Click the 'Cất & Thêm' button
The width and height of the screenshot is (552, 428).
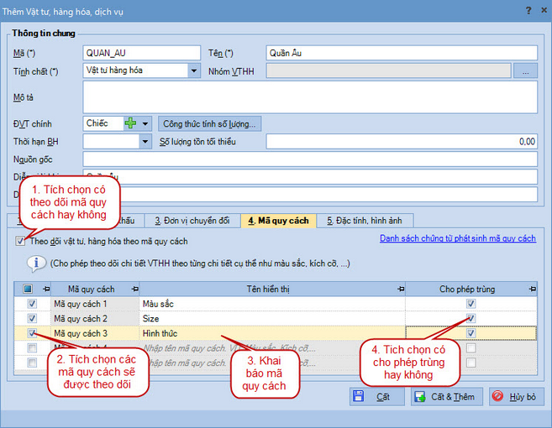pos(447,397)
